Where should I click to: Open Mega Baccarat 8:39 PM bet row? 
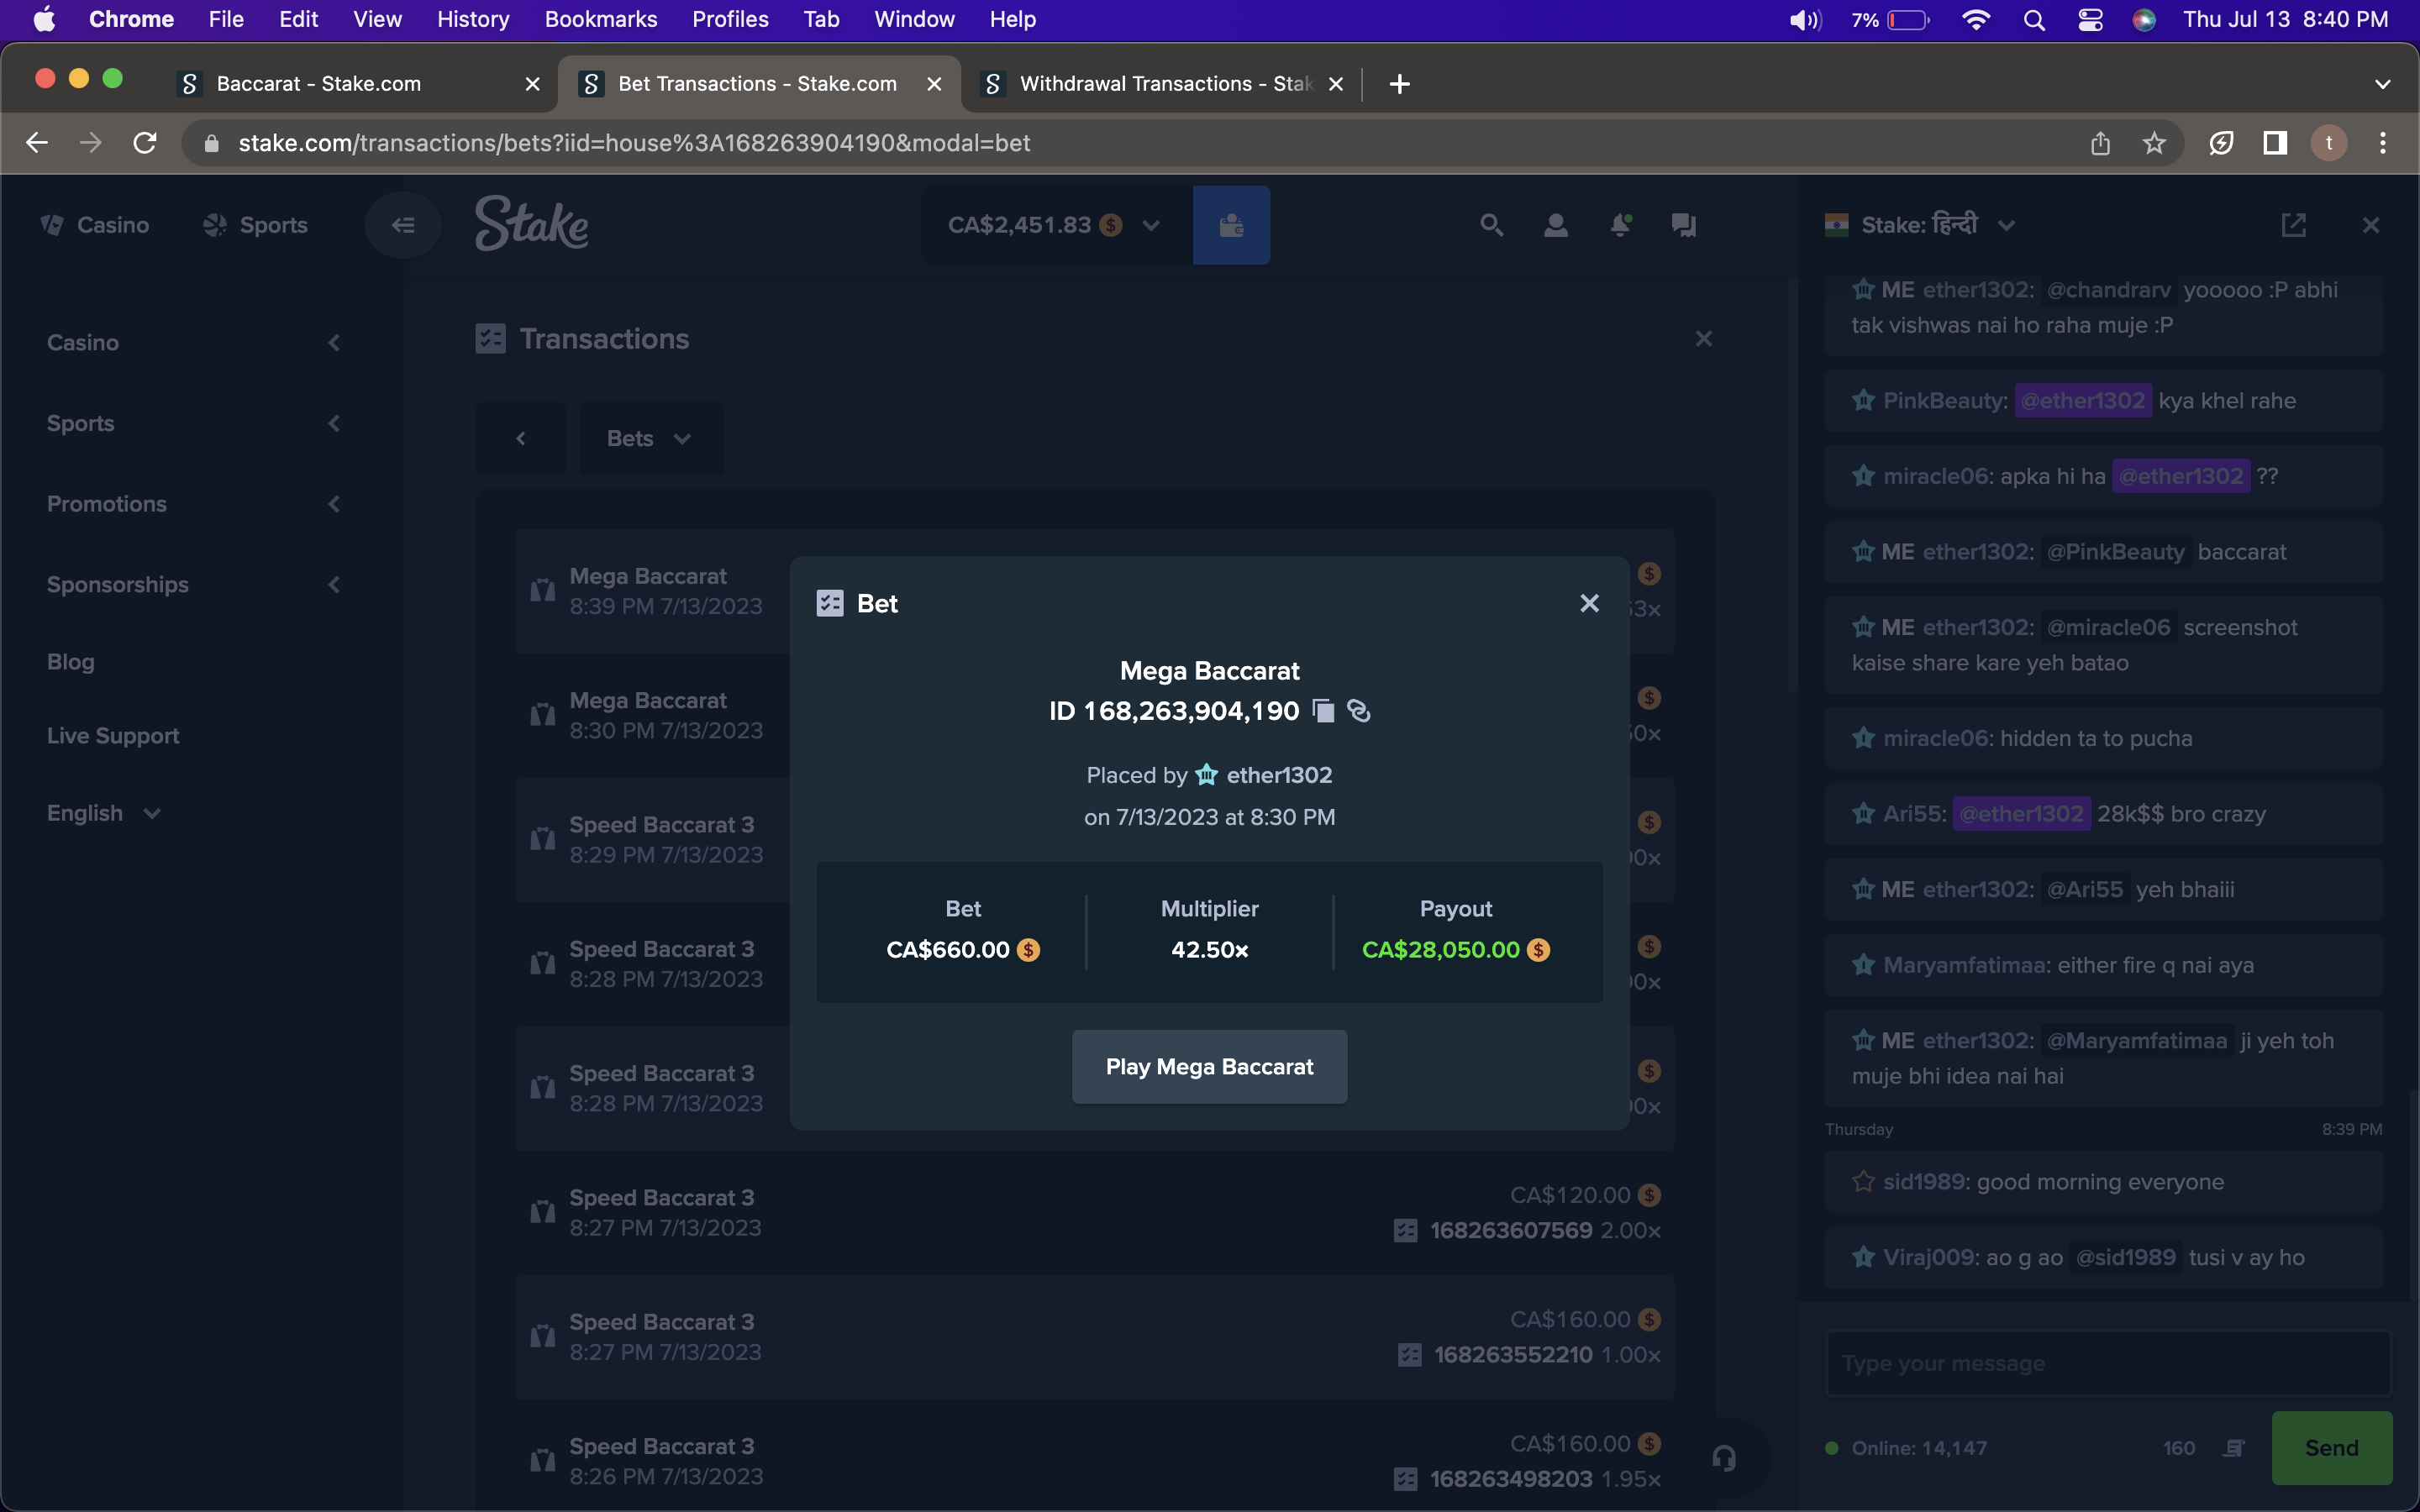[x=1095, y=591]
